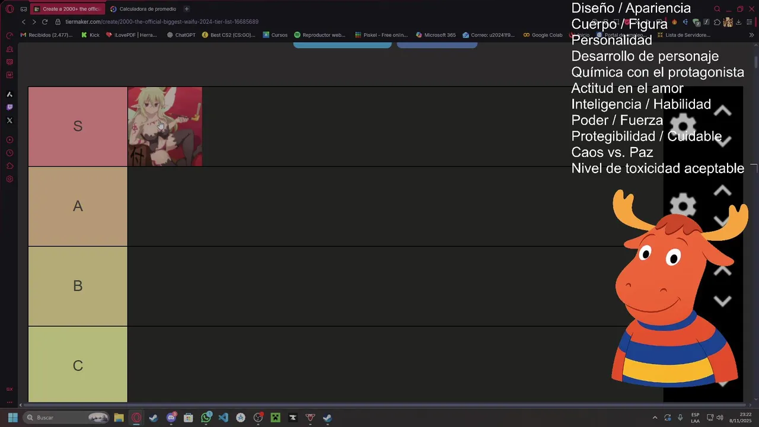This screenshot has height=427, width=759.
Task: Switch to the TierMaker 'Create a 2000+' tab
Action: point(68,9)
